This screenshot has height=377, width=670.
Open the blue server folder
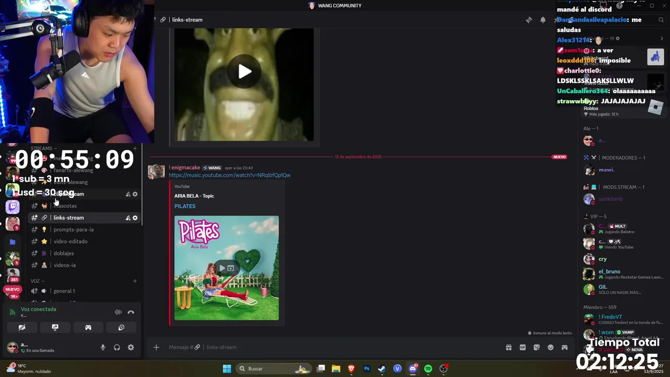point(13,242)
